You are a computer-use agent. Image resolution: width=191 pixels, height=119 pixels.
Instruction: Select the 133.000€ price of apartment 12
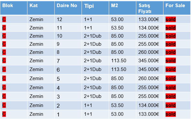pos(149,19)
